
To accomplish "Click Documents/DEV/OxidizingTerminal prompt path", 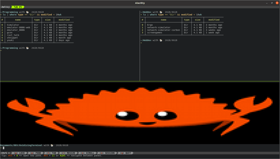I will click(21, 145).
